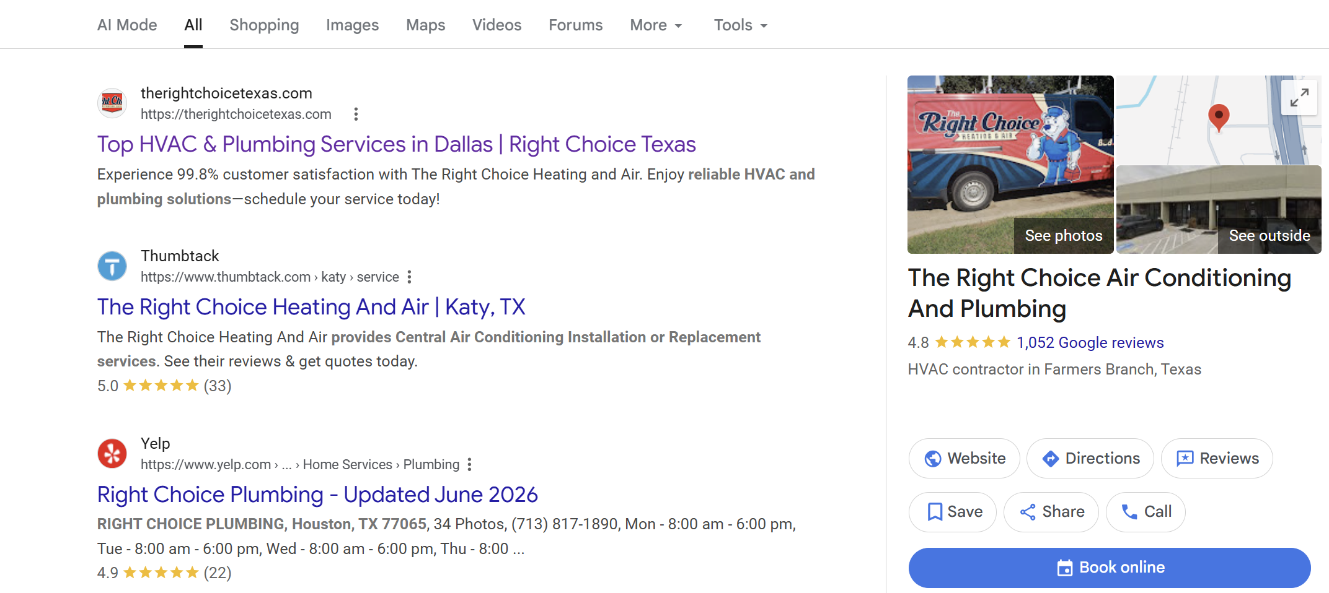Expand map with the fullscreen arrows icon

1299,98
